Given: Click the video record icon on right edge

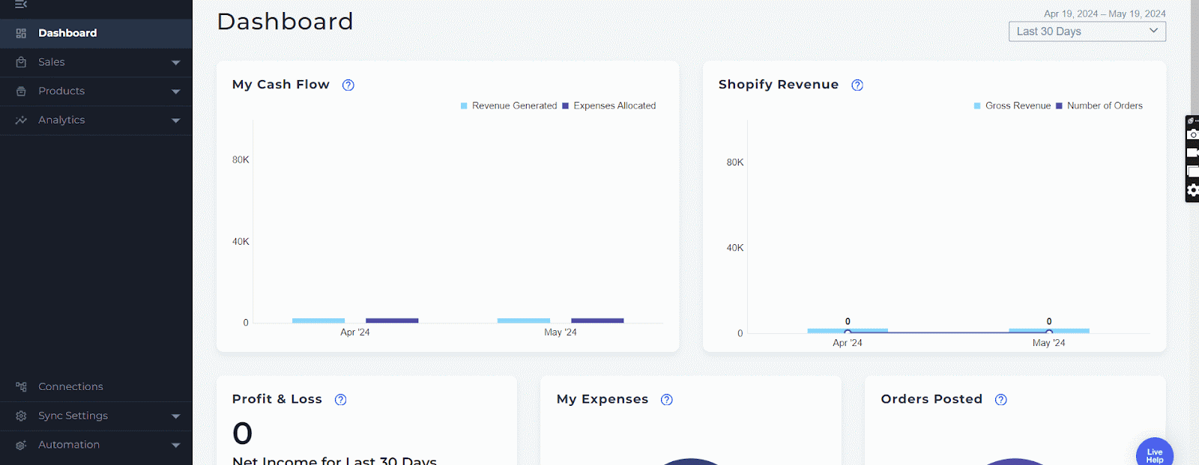Looking at the screenshot, I should pyautogui.click(x=1193, y=153).
